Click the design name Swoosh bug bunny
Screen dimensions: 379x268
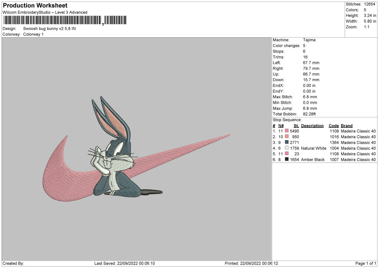point(49,29)
